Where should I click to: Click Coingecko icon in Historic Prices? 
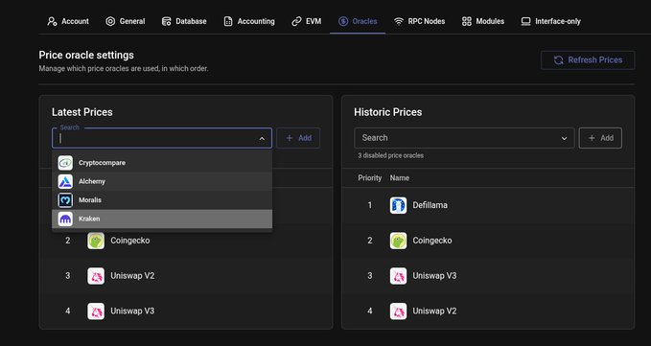[398, 241]
